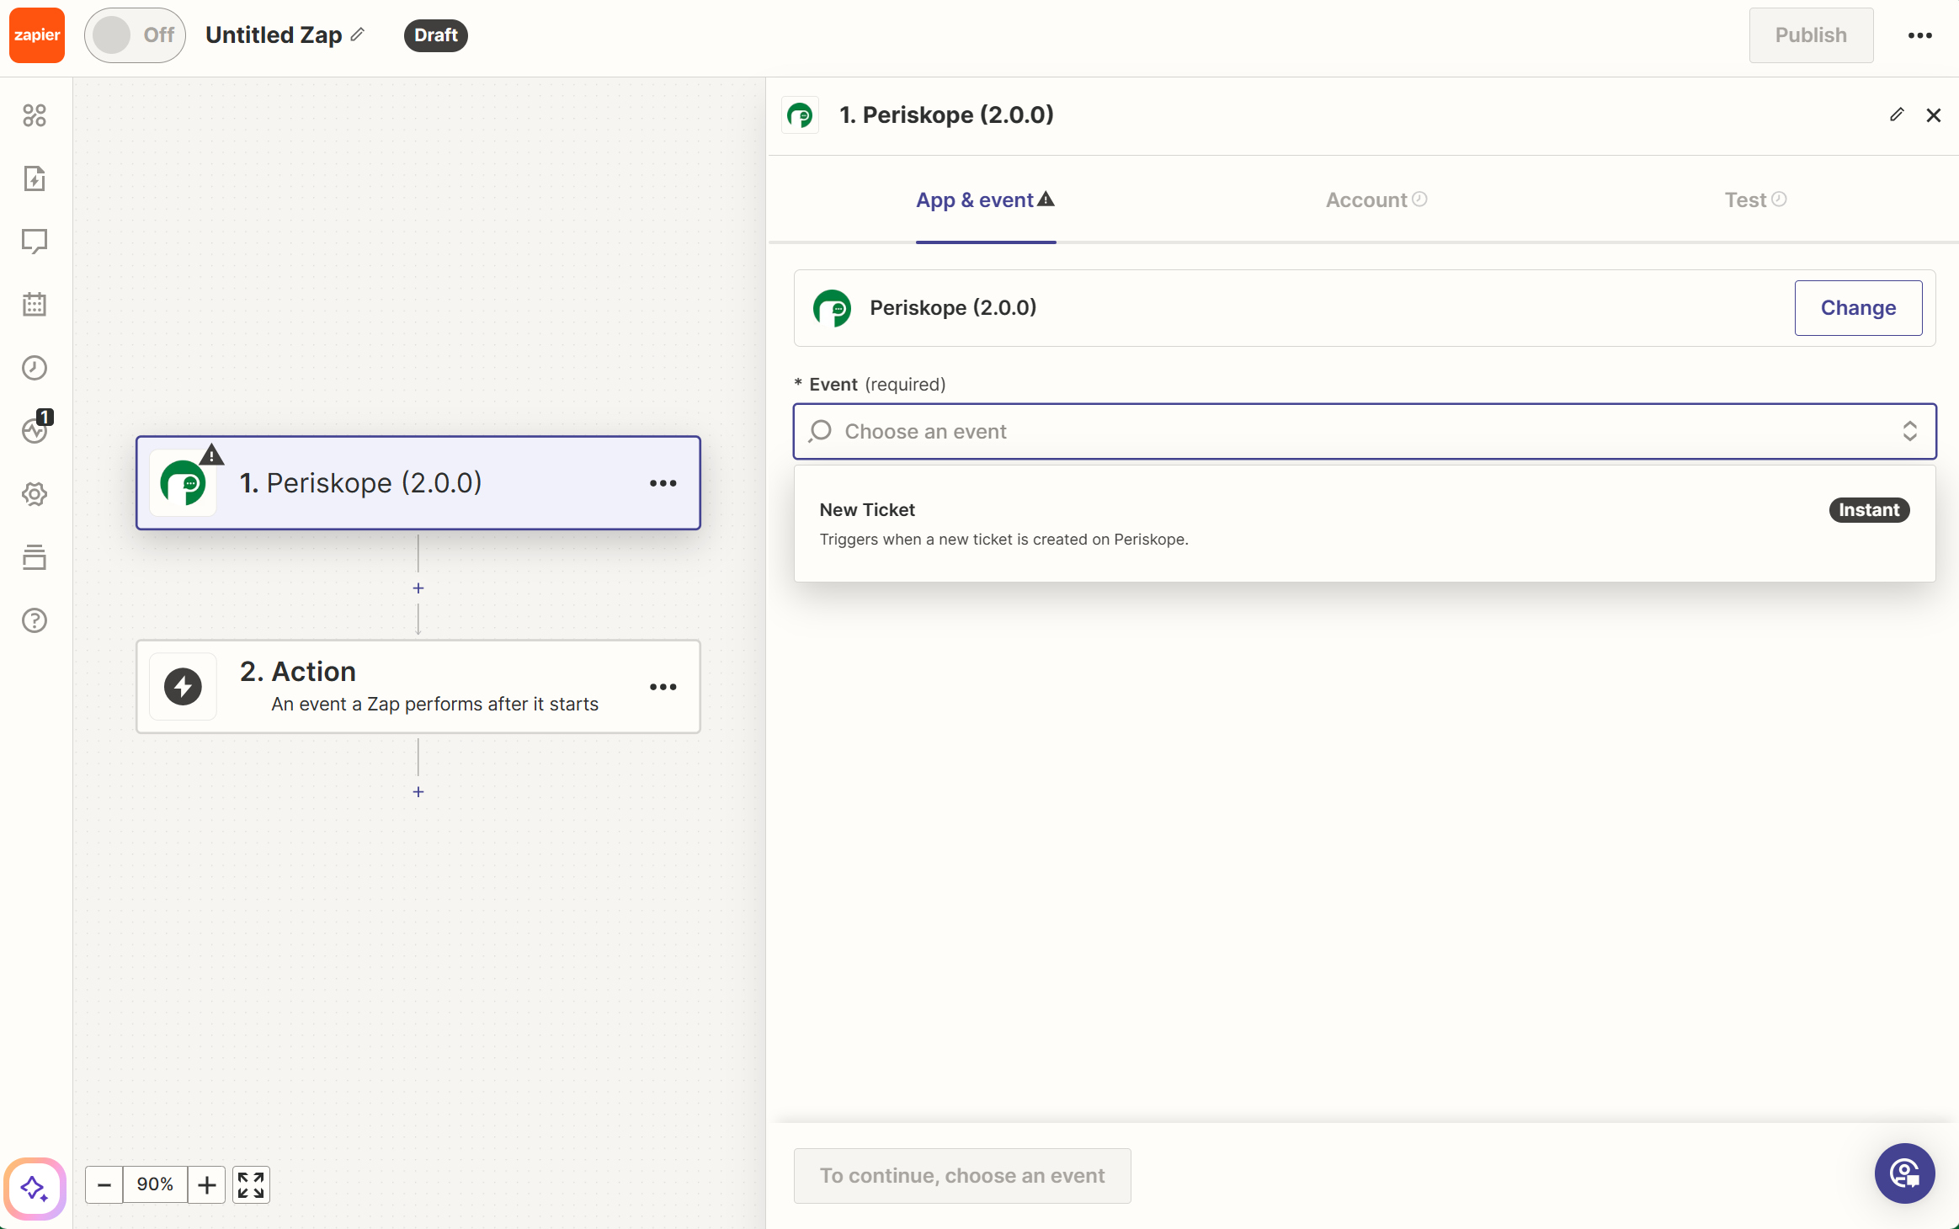Screen dimensions: 1959x1229
Task: Select the 1. Periskope (2.0.0) step card
Action: [418, 483]
